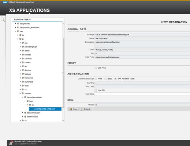Select the lib tree item
Viewport: 190px width, 146px height.
tap(33, 105)
